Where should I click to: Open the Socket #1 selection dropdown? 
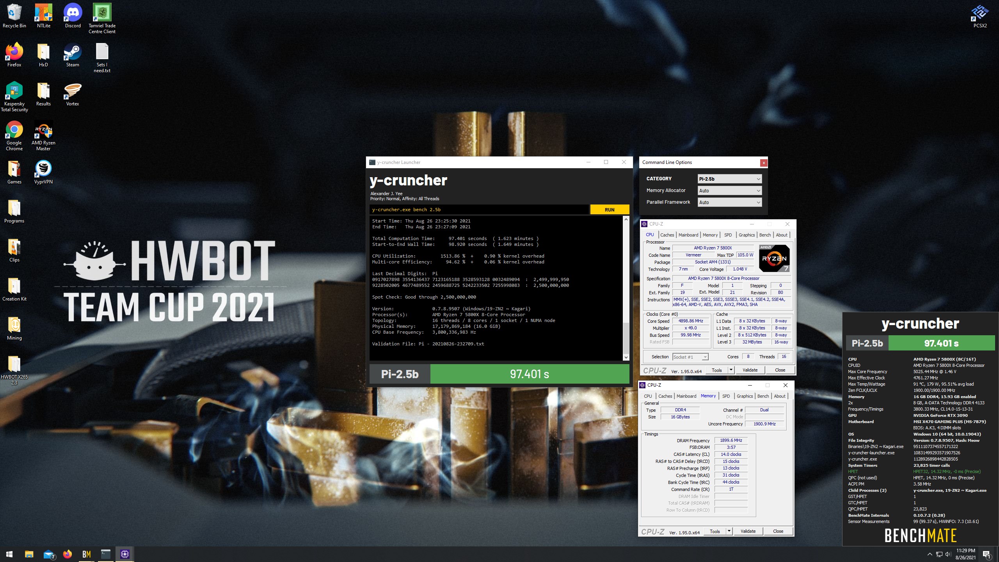pos(690,357)
